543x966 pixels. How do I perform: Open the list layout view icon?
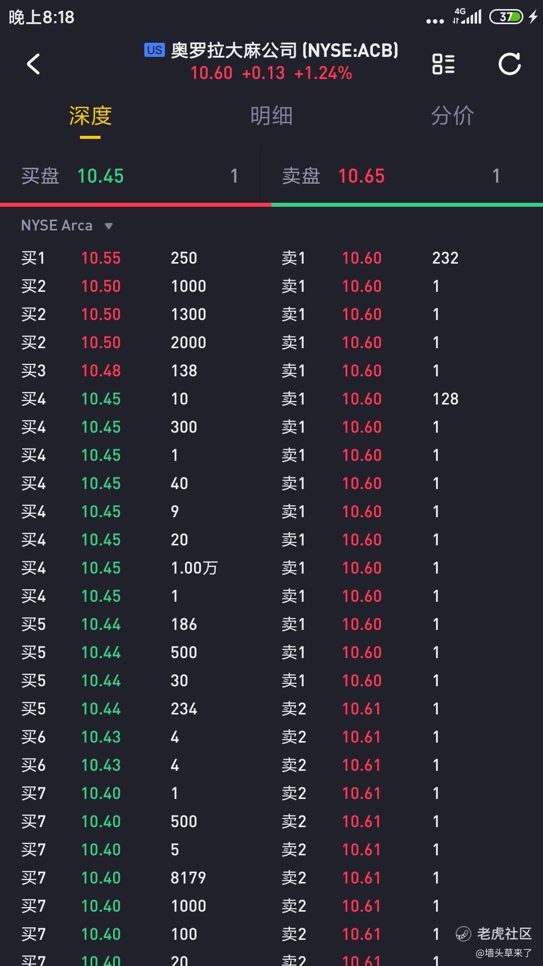point(443,64)
